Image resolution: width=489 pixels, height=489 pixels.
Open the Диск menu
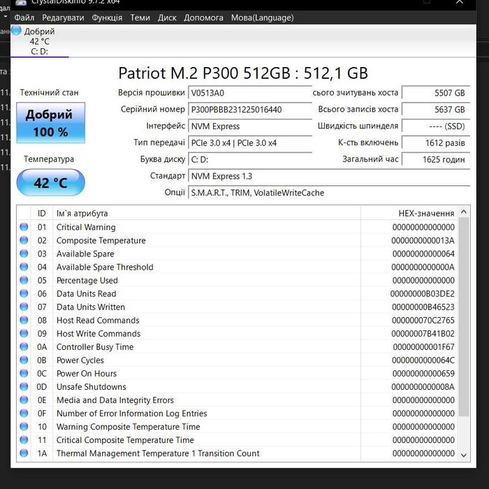coord(167,17)
